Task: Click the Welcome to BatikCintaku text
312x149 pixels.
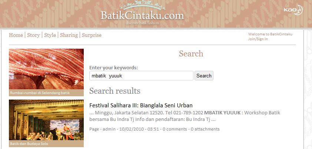Action: coord(270,34)
